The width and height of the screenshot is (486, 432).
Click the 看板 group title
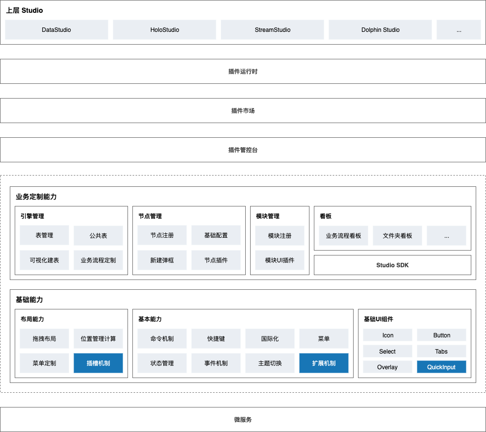coord(326,216)
